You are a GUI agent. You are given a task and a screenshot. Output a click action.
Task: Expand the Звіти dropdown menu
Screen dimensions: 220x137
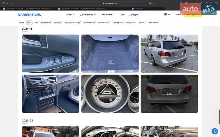coord(70,15)
